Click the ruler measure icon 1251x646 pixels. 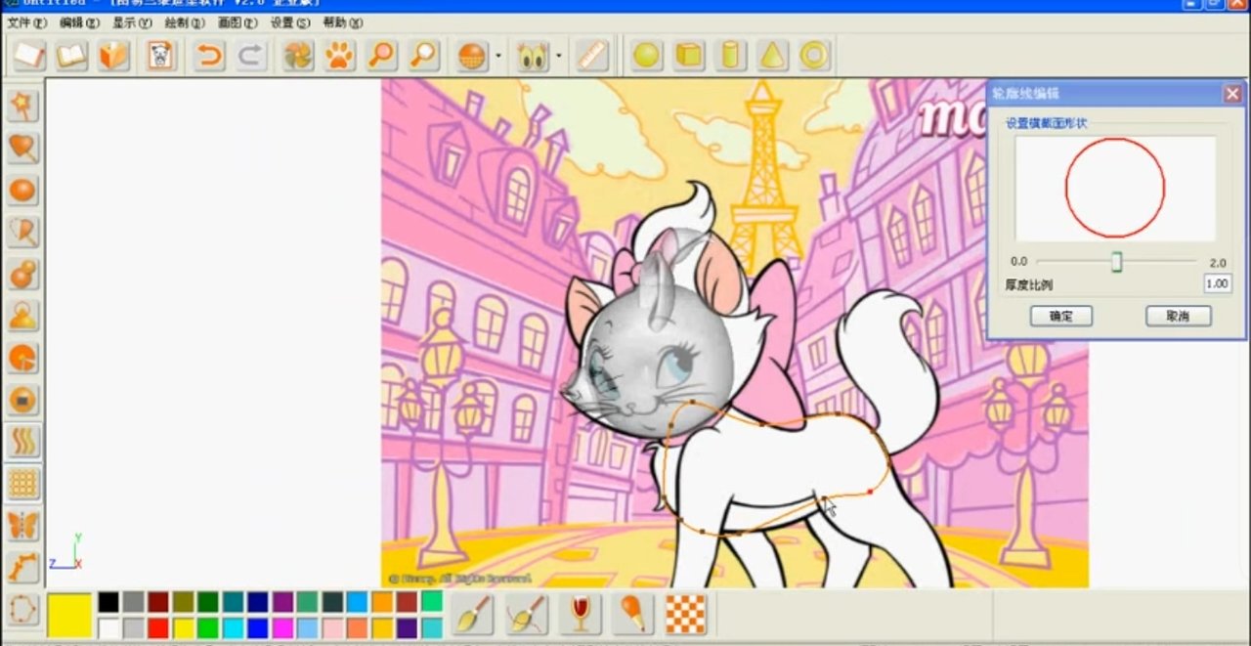tap(591, 56)
